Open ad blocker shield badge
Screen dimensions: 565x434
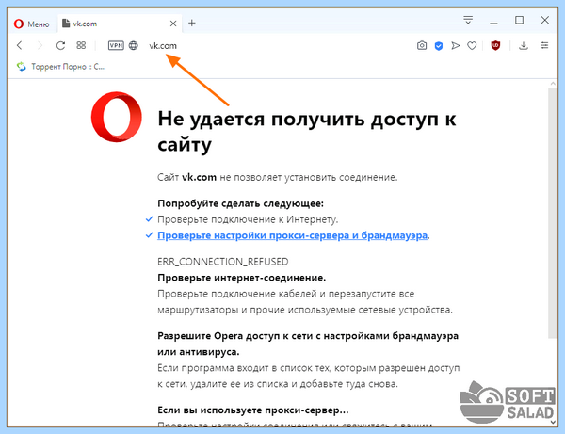[439, 46]
